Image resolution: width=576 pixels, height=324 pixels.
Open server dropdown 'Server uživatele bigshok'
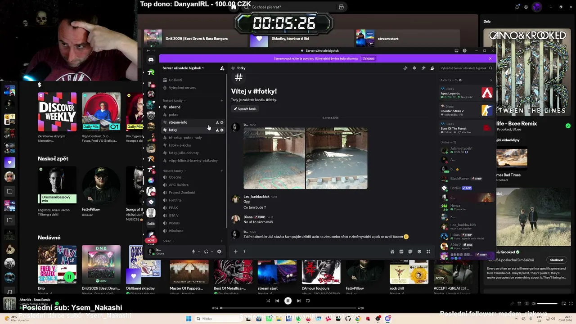point(184,68)
